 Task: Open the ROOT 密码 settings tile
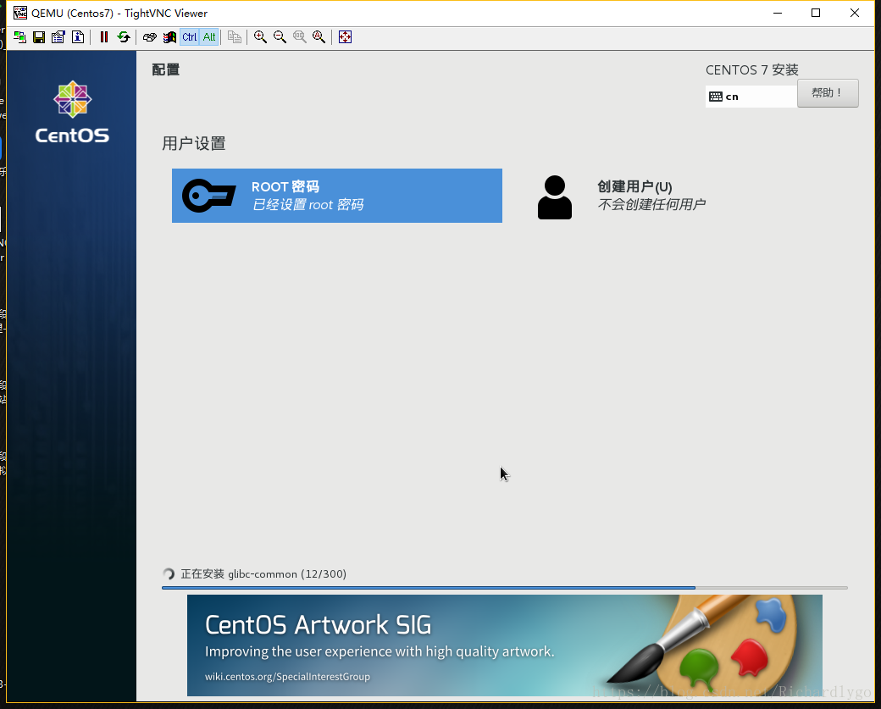pos(337,196)
